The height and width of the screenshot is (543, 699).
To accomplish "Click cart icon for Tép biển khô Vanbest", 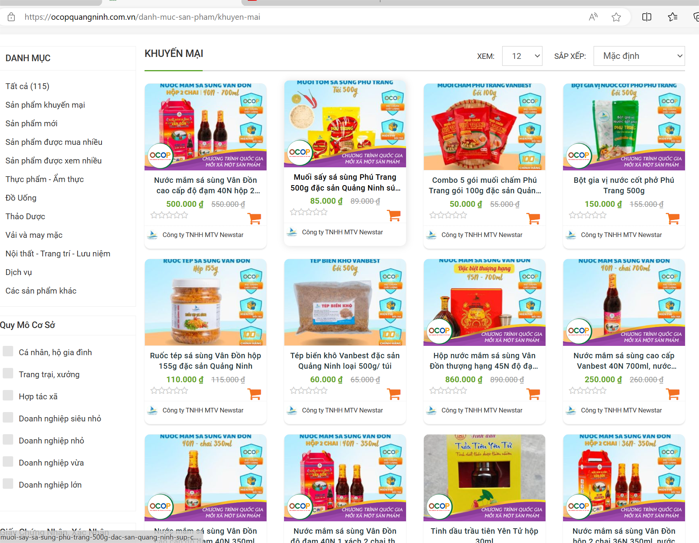I will click(x=394, y=394).
